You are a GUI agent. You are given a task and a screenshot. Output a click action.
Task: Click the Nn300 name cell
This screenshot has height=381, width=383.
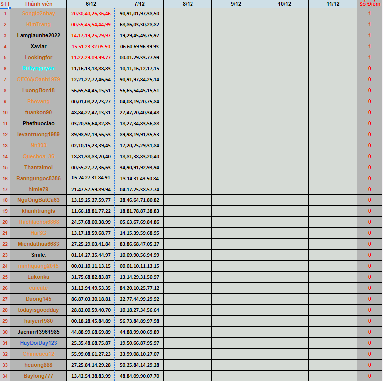[38, 145]
